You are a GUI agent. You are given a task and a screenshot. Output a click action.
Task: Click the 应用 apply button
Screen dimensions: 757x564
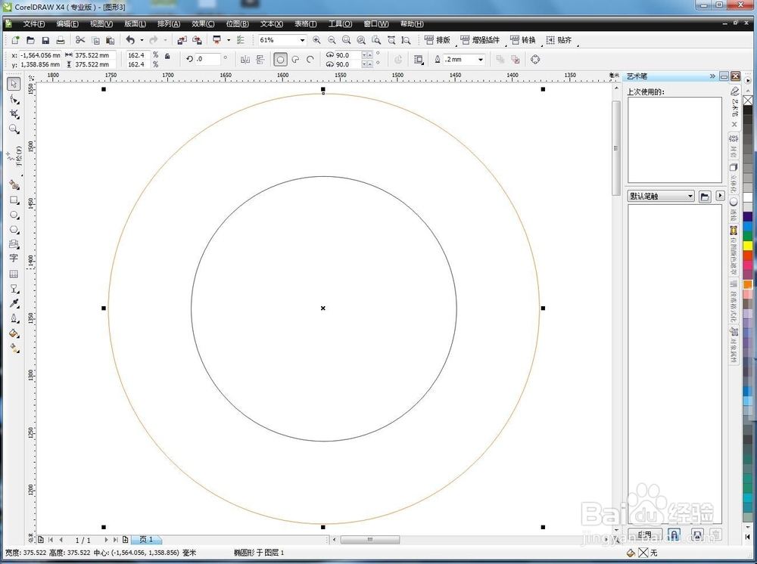tap(645, 534)
